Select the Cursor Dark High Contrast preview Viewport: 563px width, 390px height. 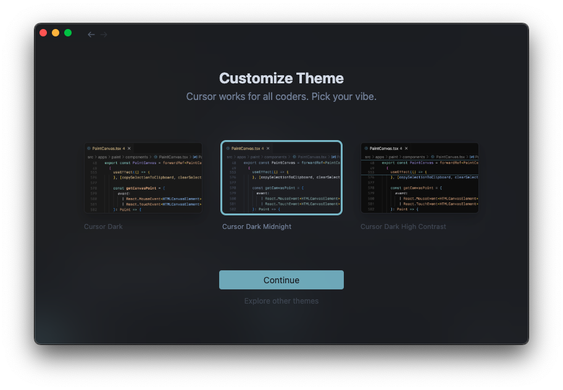tap(420, 178)
